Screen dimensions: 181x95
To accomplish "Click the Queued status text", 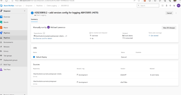I will (124, 57).
